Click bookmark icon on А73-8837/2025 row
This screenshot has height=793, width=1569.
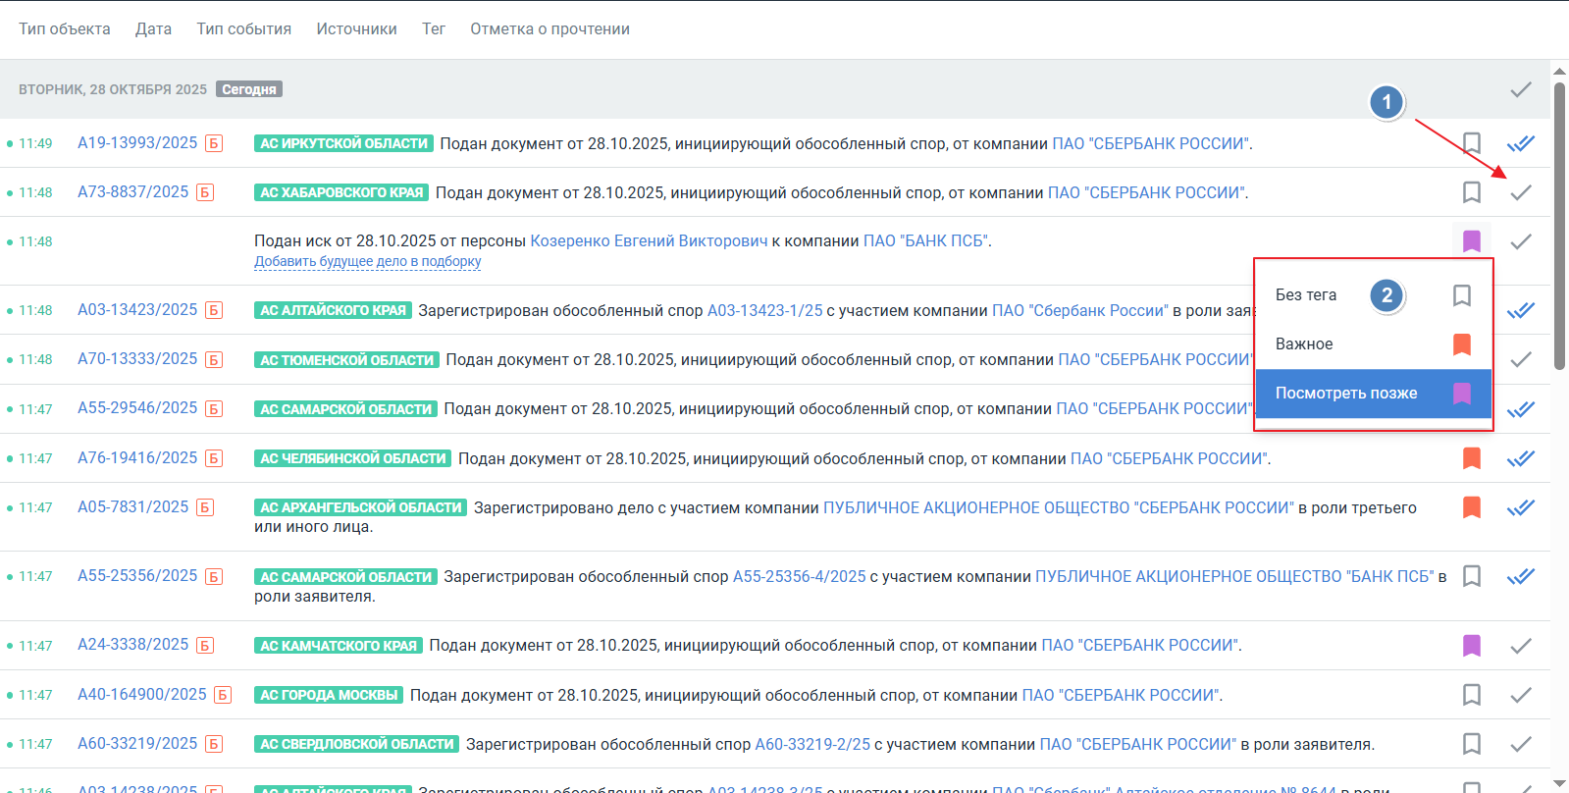point(1471,192)
